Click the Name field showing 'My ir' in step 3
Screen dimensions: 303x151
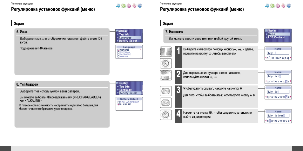278,92
